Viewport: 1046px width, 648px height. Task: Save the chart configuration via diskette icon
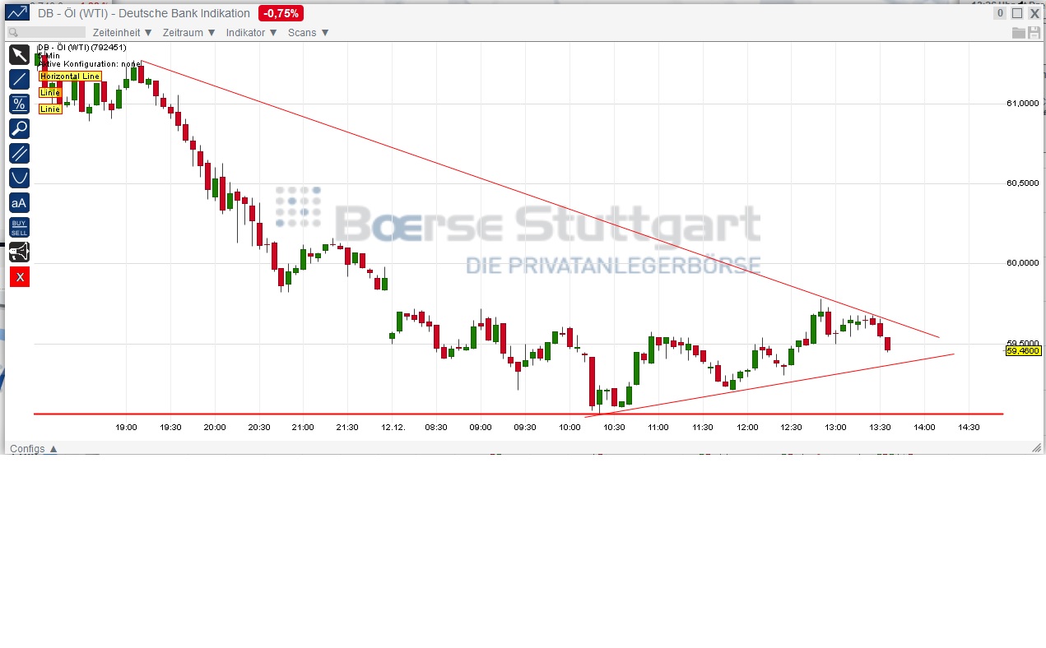click(x=1033, y=33)
